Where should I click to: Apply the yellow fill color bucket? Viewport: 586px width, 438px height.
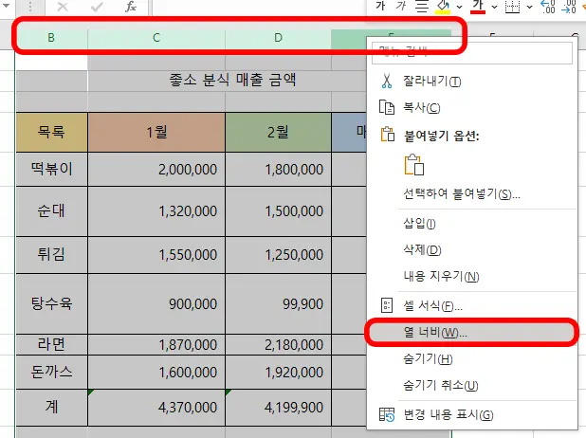pos(443,7)
